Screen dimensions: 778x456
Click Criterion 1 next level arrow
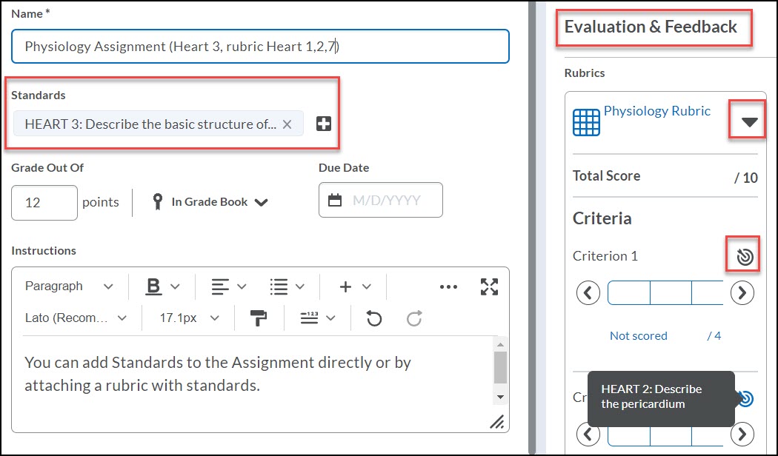(x=742, y=292)
